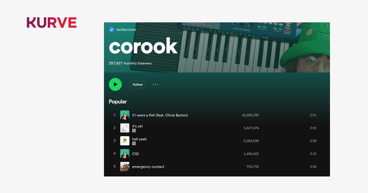Open the corook artist name header
368x193 pixels.
[x=143, y=46]
